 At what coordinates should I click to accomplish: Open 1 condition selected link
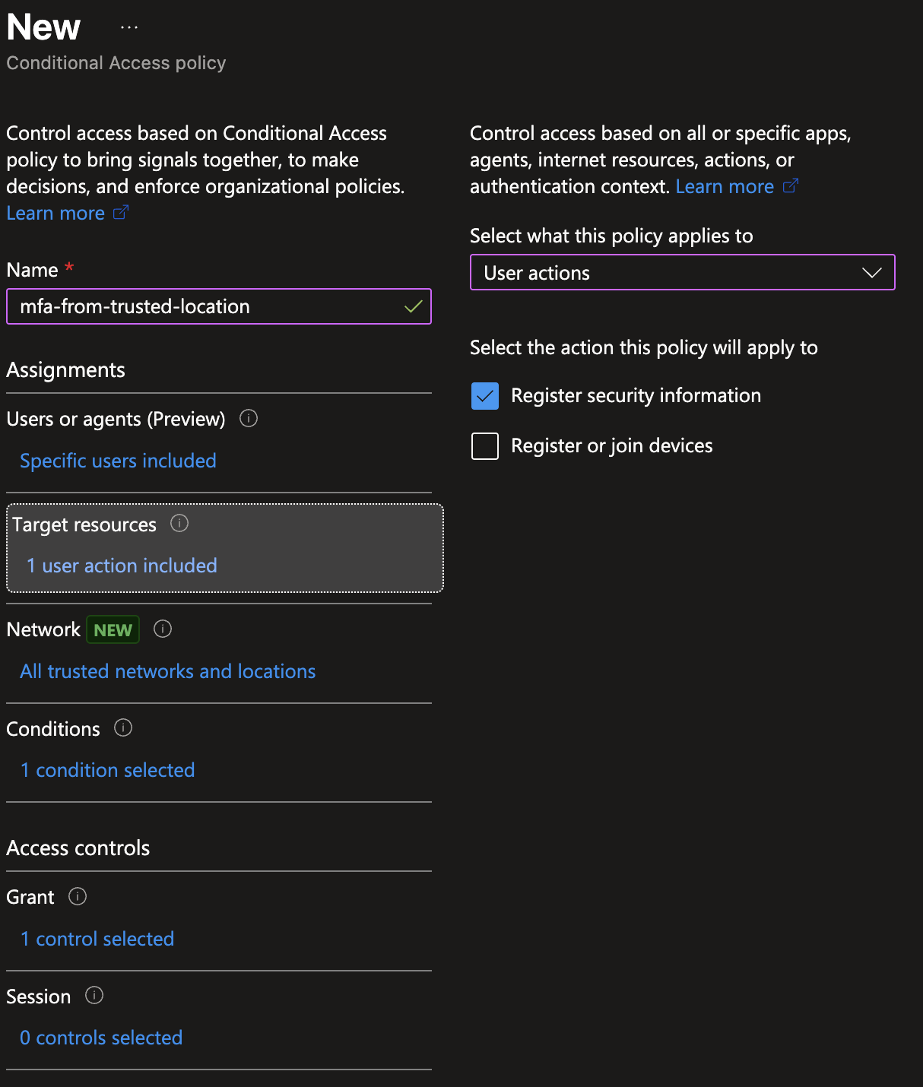(x=107, y=770)
